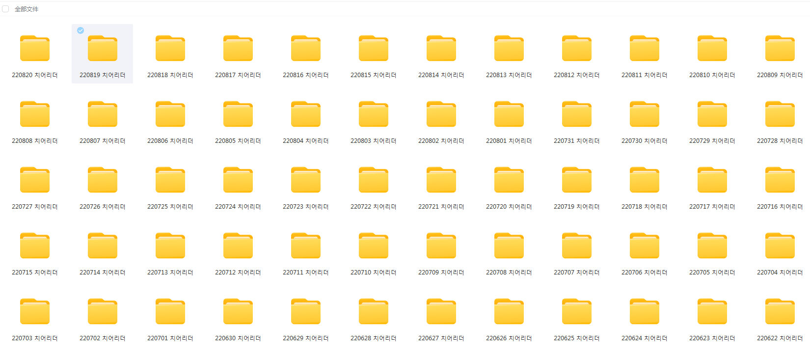Click the 220808 치어리더 folder name

click(x=35, y=141)
